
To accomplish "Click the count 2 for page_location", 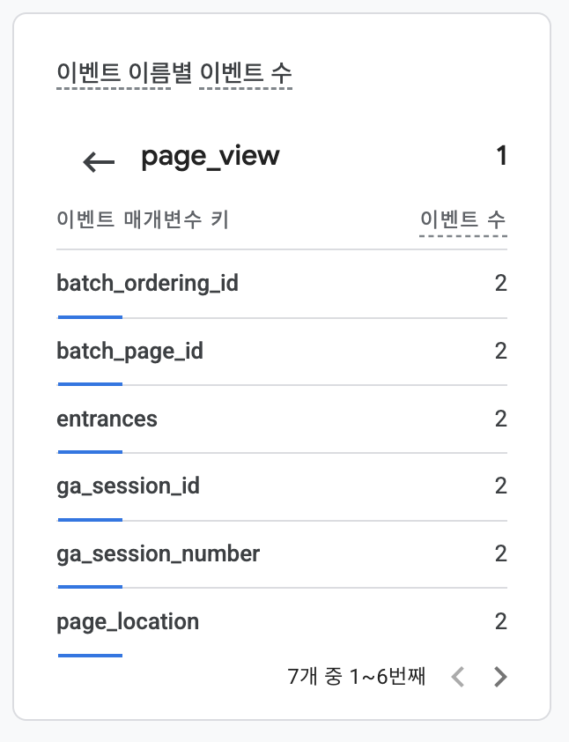I will (x=501, y=621).
